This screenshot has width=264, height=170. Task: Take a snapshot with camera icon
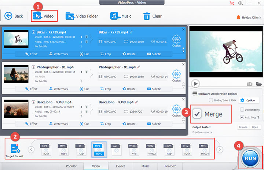[250, 84]
